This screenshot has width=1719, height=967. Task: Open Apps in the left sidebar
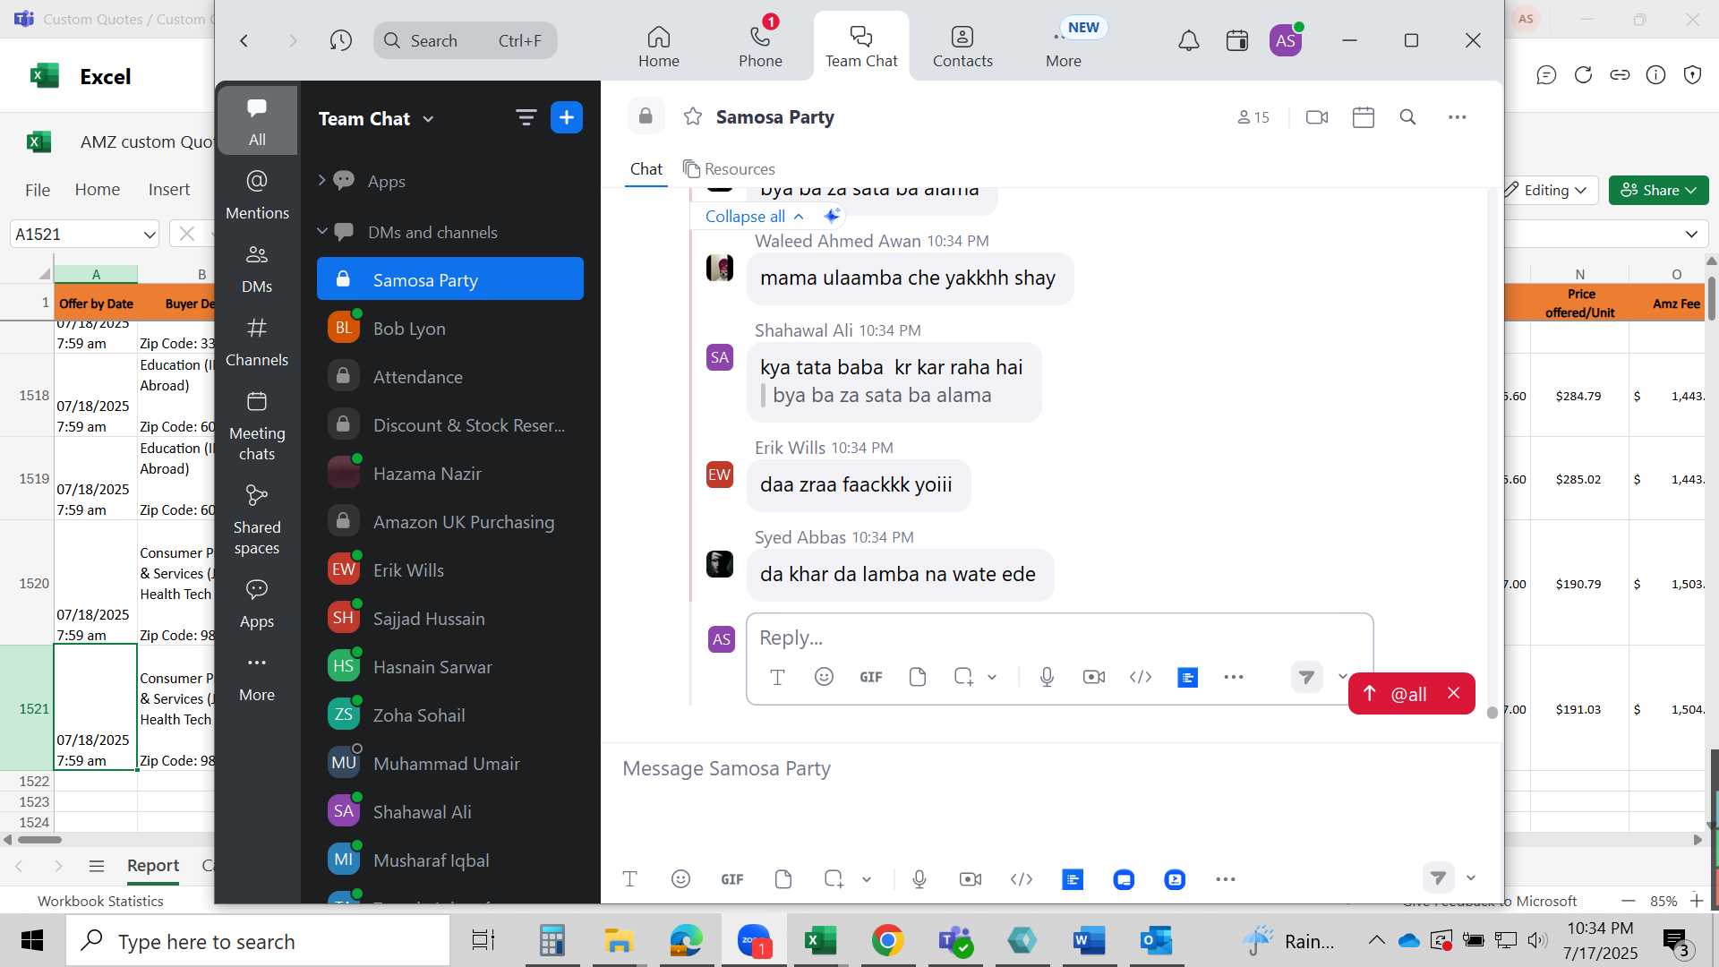click(x=257, y=603)
